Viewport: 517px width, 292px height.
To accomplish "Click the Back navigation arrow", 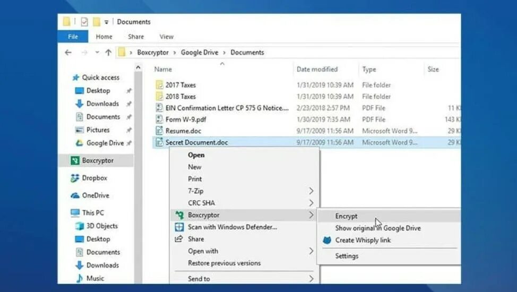I will [68, 53].
